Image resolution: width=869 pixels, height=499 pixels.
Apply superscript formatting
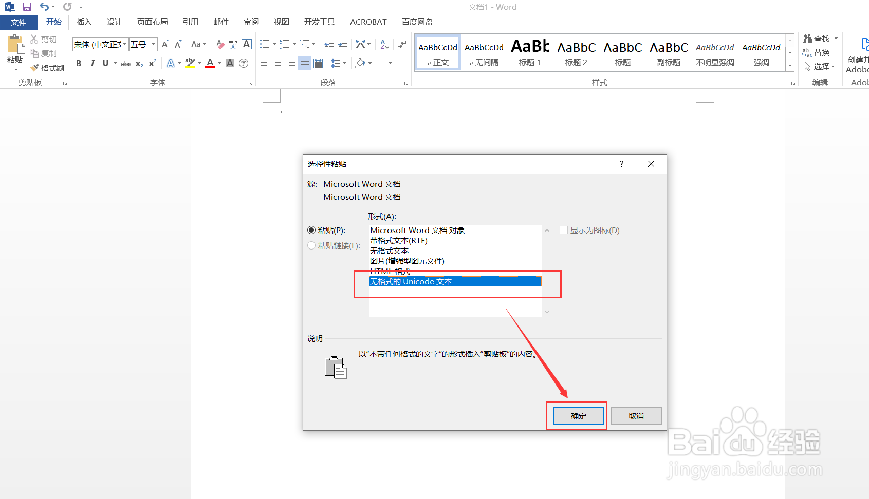click(153, 63)
